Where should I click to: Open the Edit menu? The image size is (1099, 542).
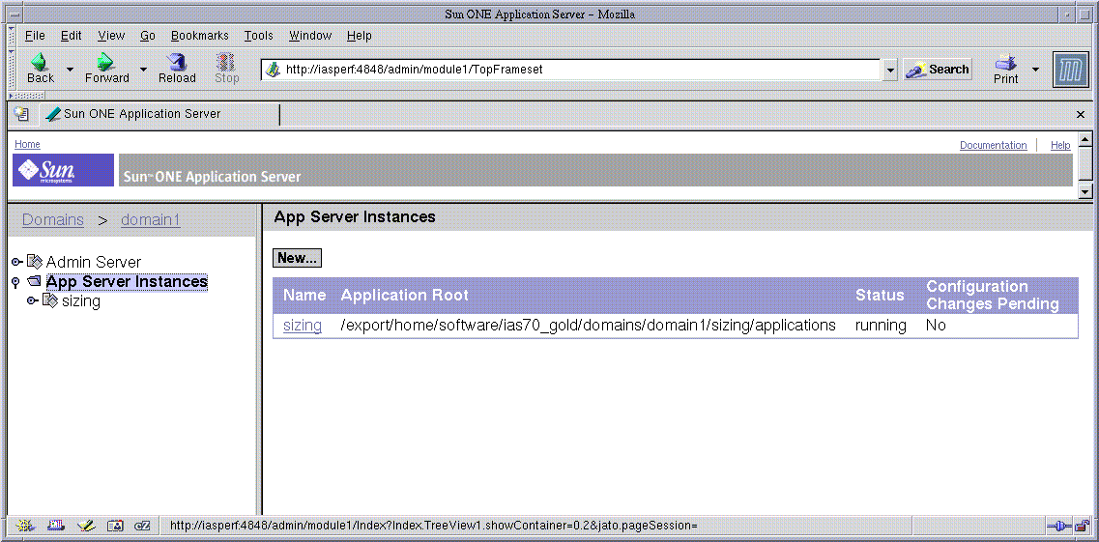coord(71,36)
